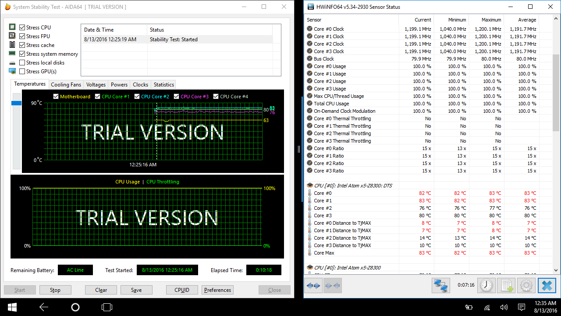Click the battery power icon in system tray
Image resolution: width=561 pixels, height=316 pixels.
(469, 307)
